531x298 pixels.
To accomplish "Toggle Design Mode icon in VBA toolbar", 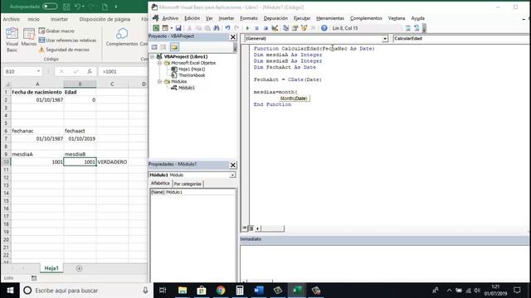I will pos(275,28).
